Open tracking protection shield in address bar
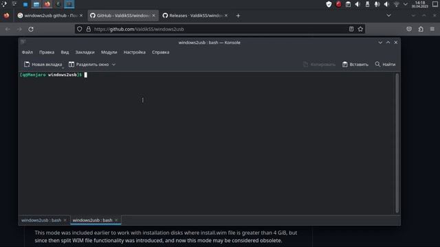Screen dimensions: 440x247 click(x=80, y=29)
